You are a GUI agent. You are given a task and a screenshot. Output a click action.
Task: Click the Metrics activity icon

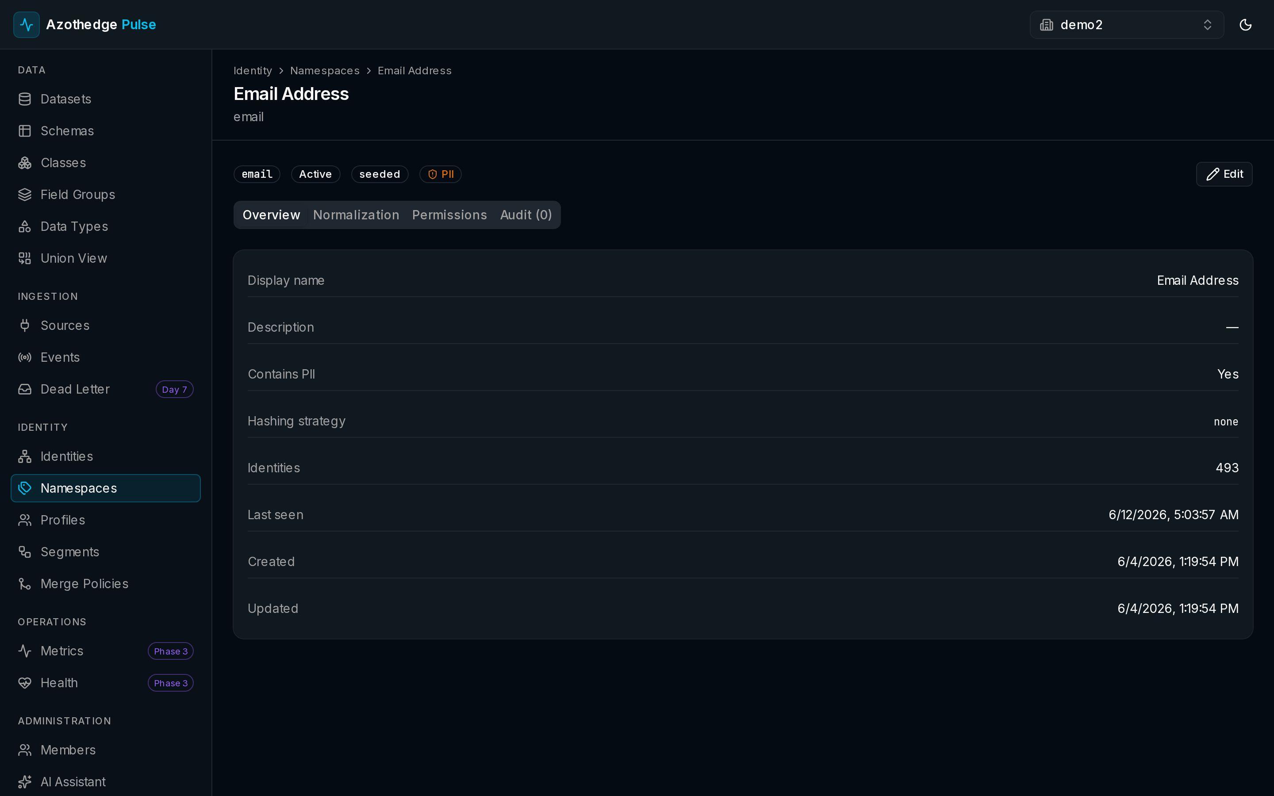pos(25,651)
